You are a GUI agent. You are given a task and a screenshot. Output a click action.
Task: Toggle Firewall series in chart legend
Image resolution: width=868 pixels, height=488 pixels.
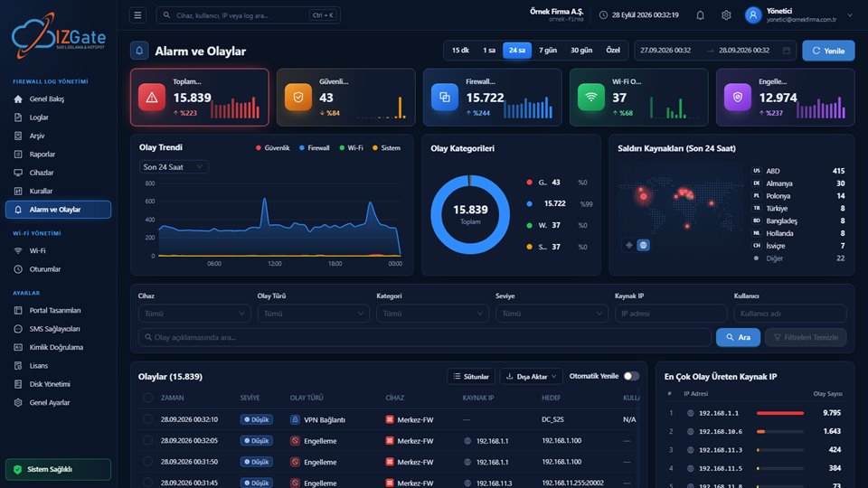(315, 147)
